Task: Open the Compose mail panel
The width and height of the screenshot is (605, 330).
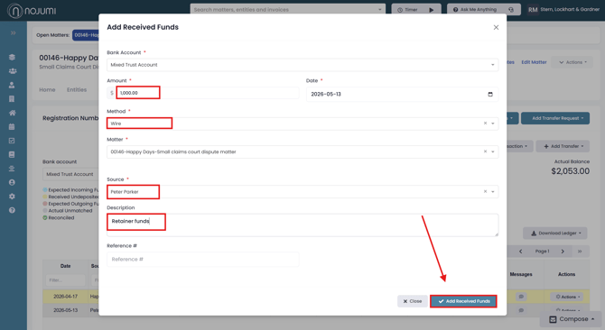Action: tap(572, 319)
